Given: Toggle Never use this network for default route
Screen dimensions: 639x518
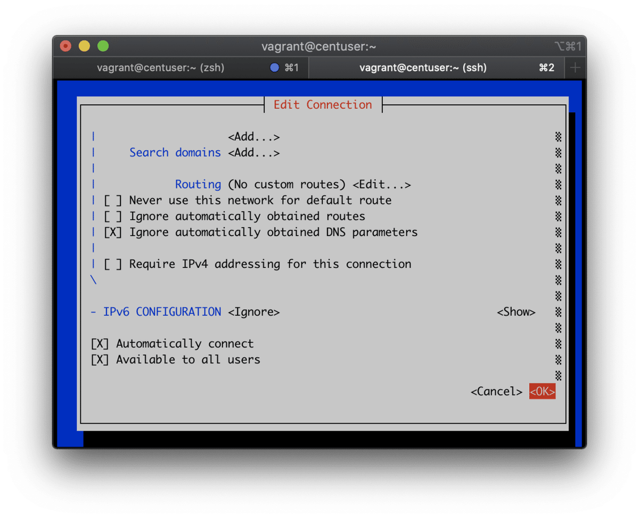Looking at the screenshot, I should pos(113,200).
